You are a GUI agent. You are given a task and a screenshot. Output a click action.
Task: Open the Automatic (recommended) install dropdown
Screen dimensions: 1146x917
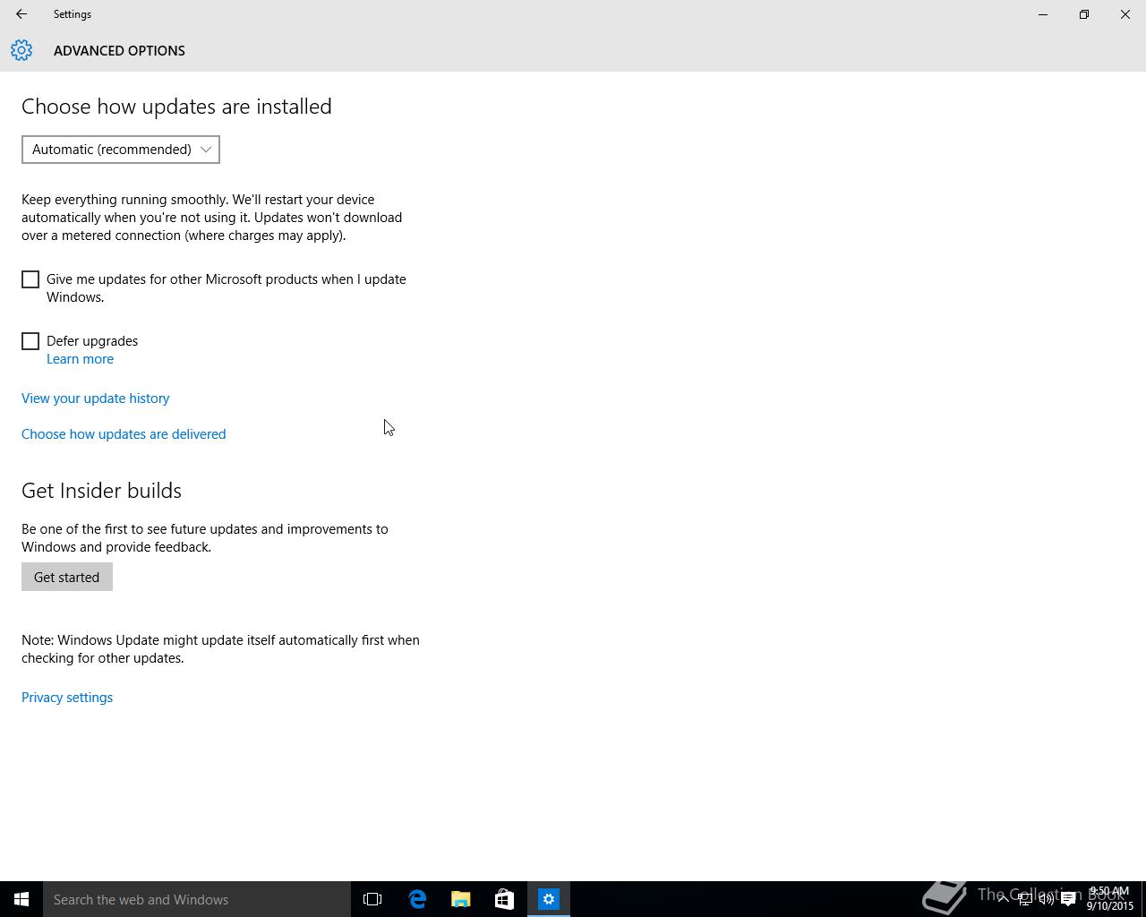click(121, 150)
